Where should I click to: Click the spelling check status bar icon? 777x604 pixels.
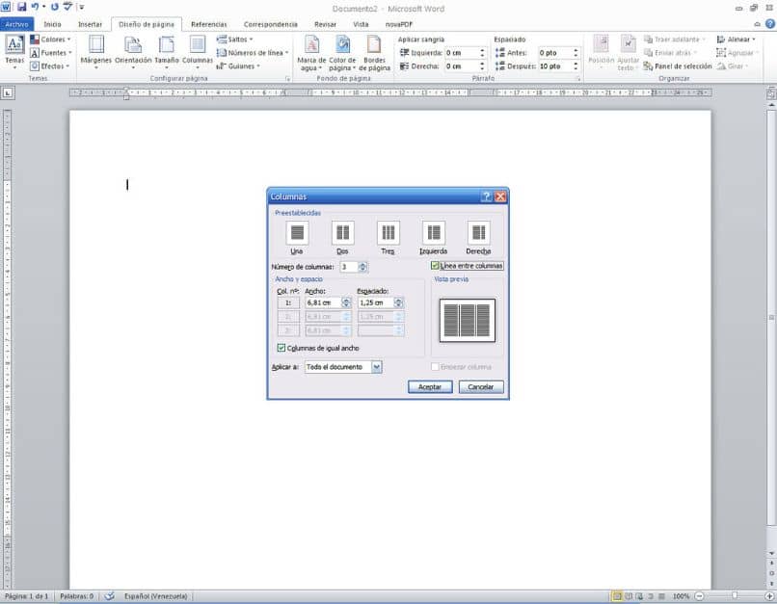coord(110,596)
